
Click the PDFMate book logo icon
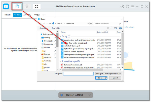tap(6, 6)
